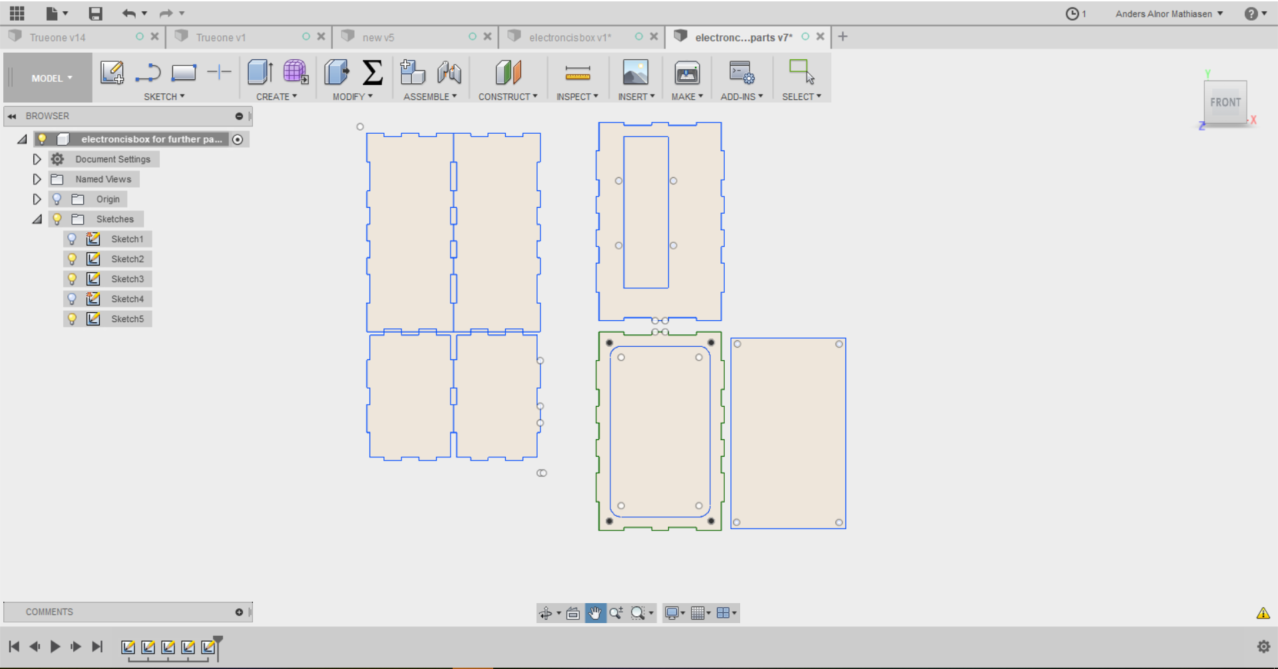This screenshot has height=669, width=1278.
Task: Click the Offset Plane construct icon
Action: [x=509, y=72]
